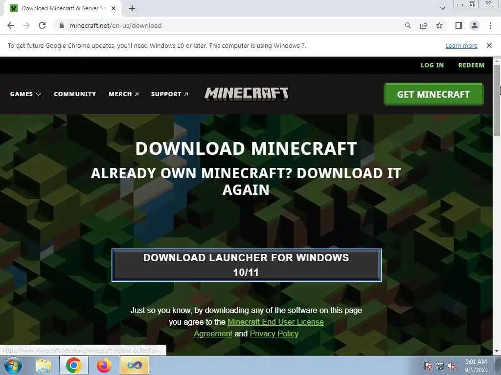Open the Chrome profile avatar
Viewport: 501px width, 375px height.
(x=475, y=25)
